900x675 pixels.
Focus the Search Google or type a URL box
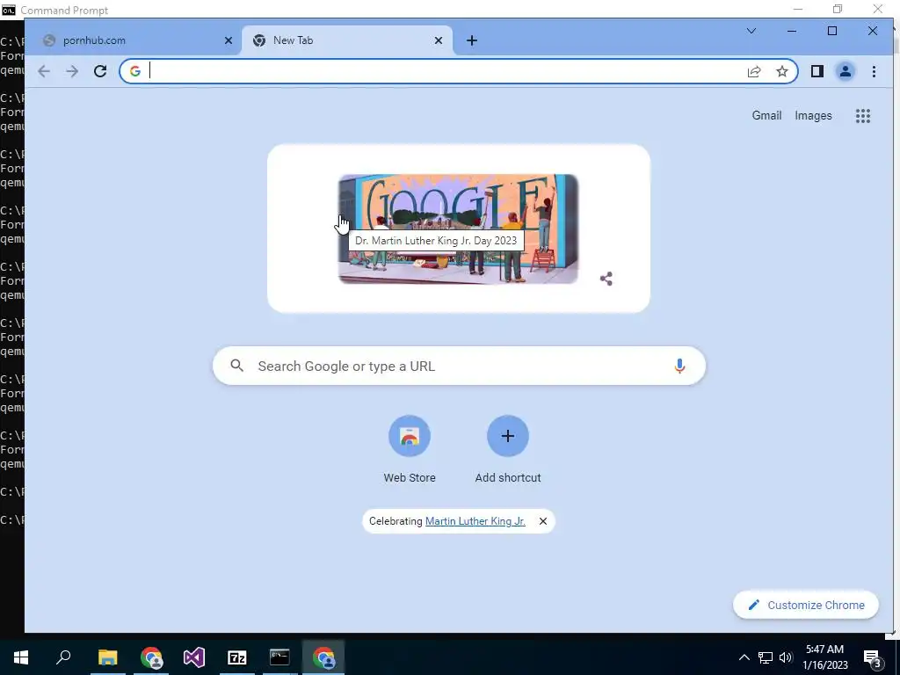pos(459,367)
